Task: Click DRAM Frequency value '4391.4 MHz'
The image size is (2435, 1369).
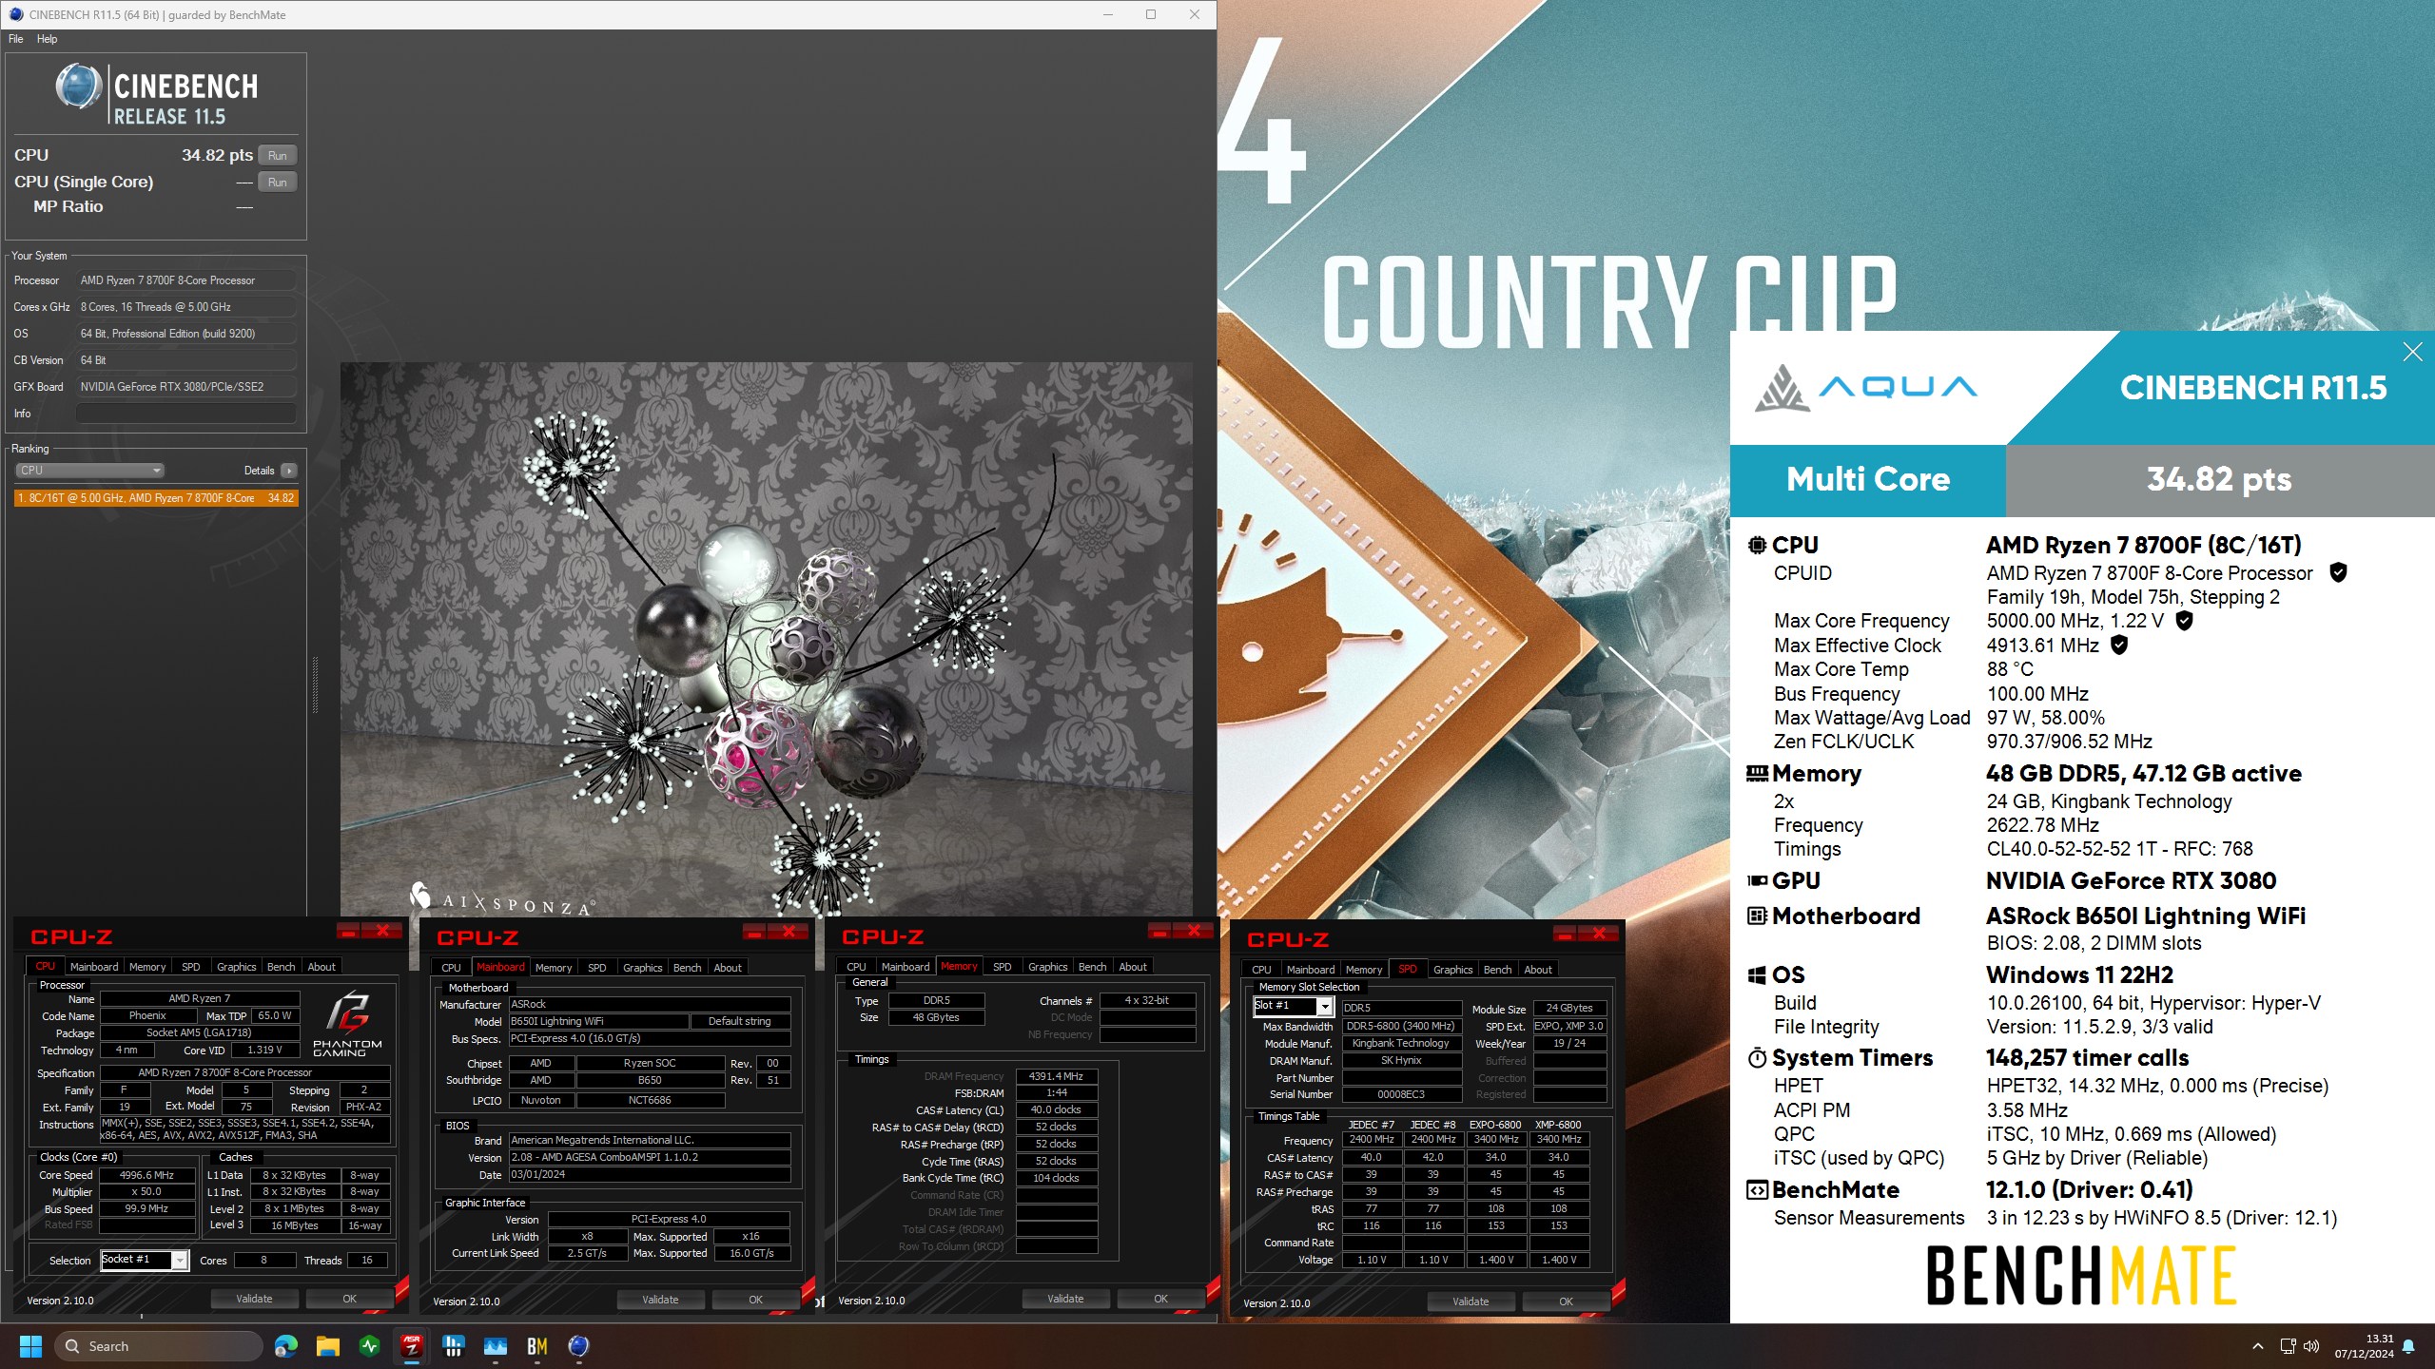Action: pos(1056,1076)
